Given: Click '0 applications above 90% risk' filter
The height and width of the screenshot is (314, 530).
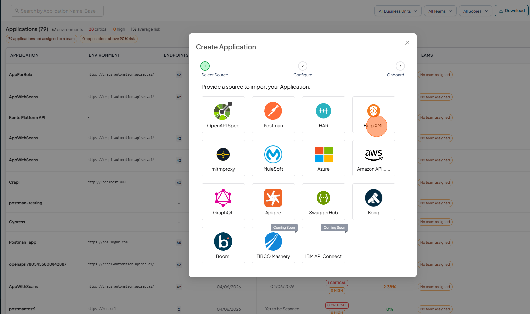Looking at the screenshot, I should [x=109, y=39].
